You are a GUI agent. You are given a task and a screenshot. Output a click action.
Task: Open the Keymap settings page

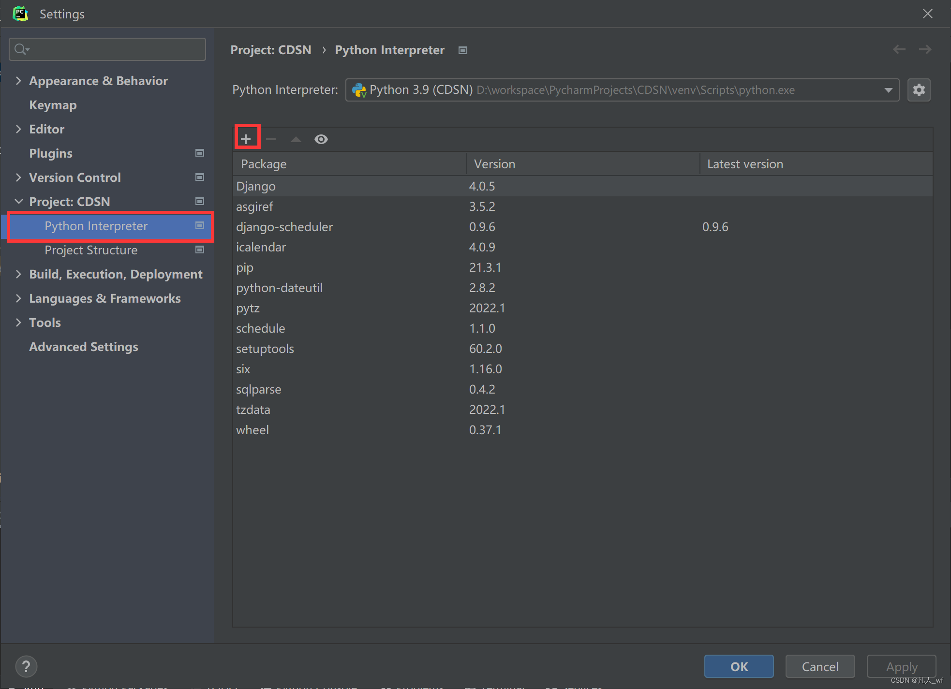point(53,105)
